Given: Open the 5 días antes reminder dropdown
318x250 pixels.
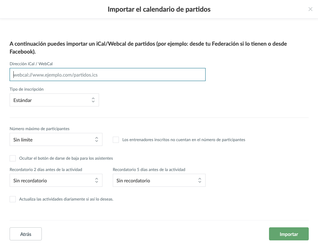Looking at the screenshot, I should tap(159, 180).
